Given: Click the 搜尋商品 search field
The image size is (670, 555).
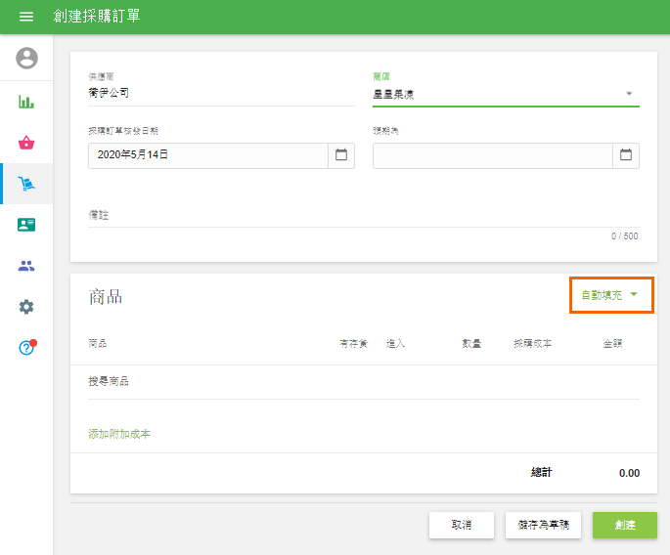Looking at the screenshot, I should click(364, 381).
